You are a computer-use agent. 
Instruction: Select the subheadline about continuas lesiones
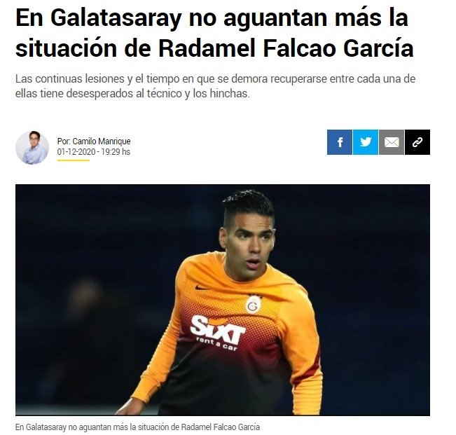pos(215,86)
